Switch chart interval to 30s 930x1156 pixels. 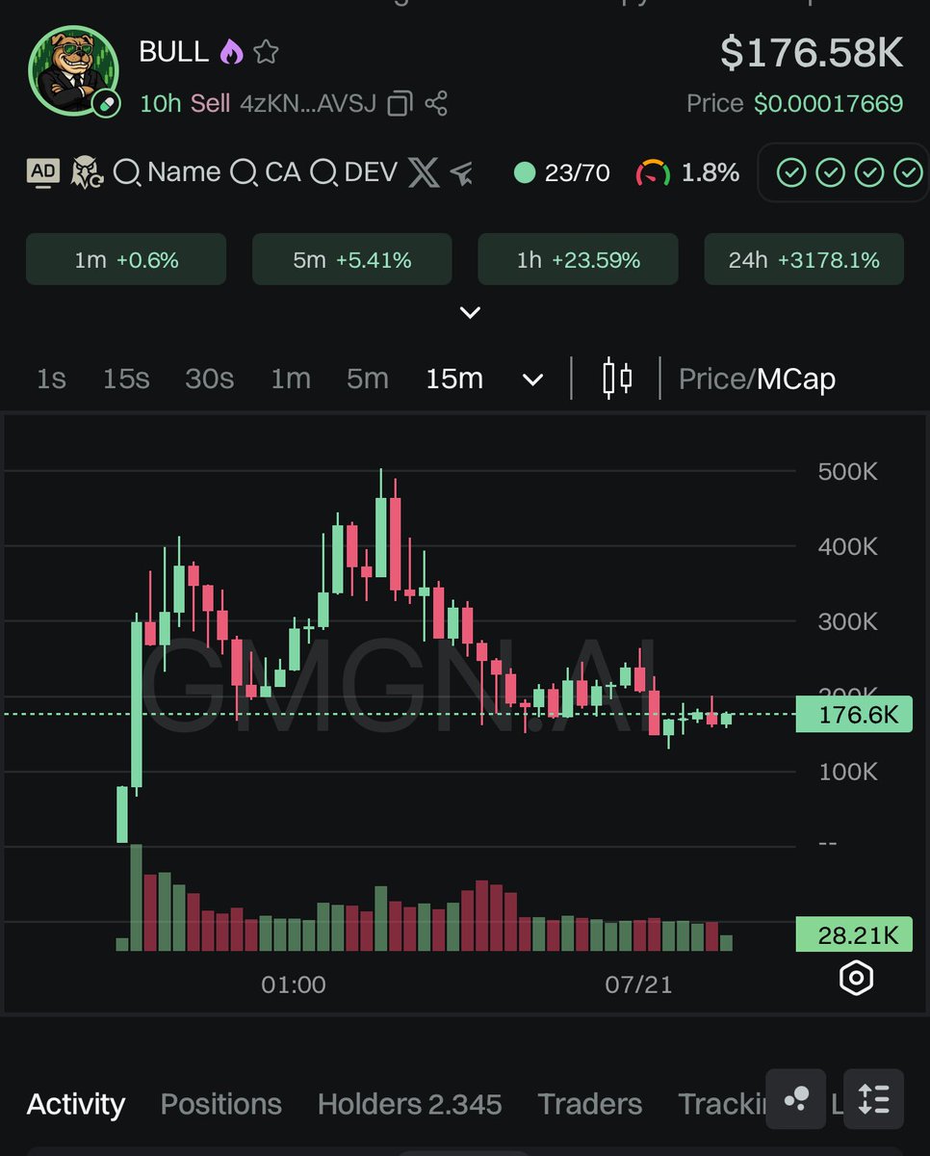click(210, 379)
